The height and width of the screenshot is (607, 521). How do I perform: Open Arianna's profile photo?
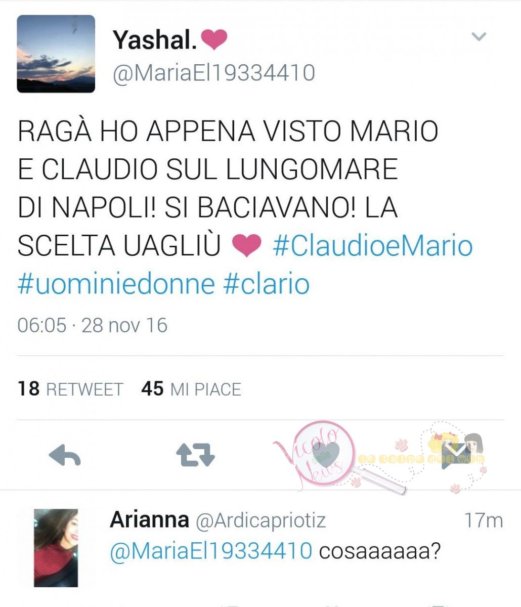[x=56, y=548]
